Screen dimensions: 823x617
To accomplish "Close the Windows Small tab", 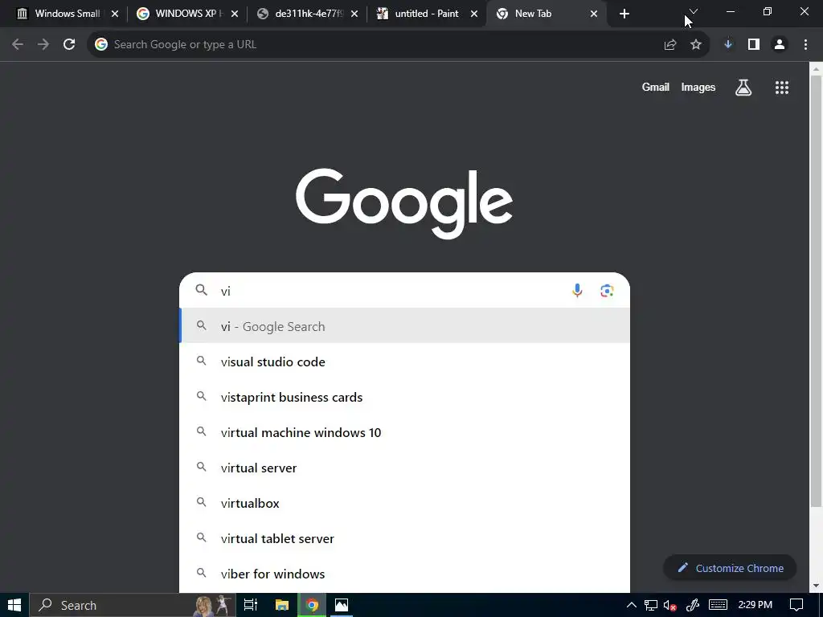I will point(115,14).
